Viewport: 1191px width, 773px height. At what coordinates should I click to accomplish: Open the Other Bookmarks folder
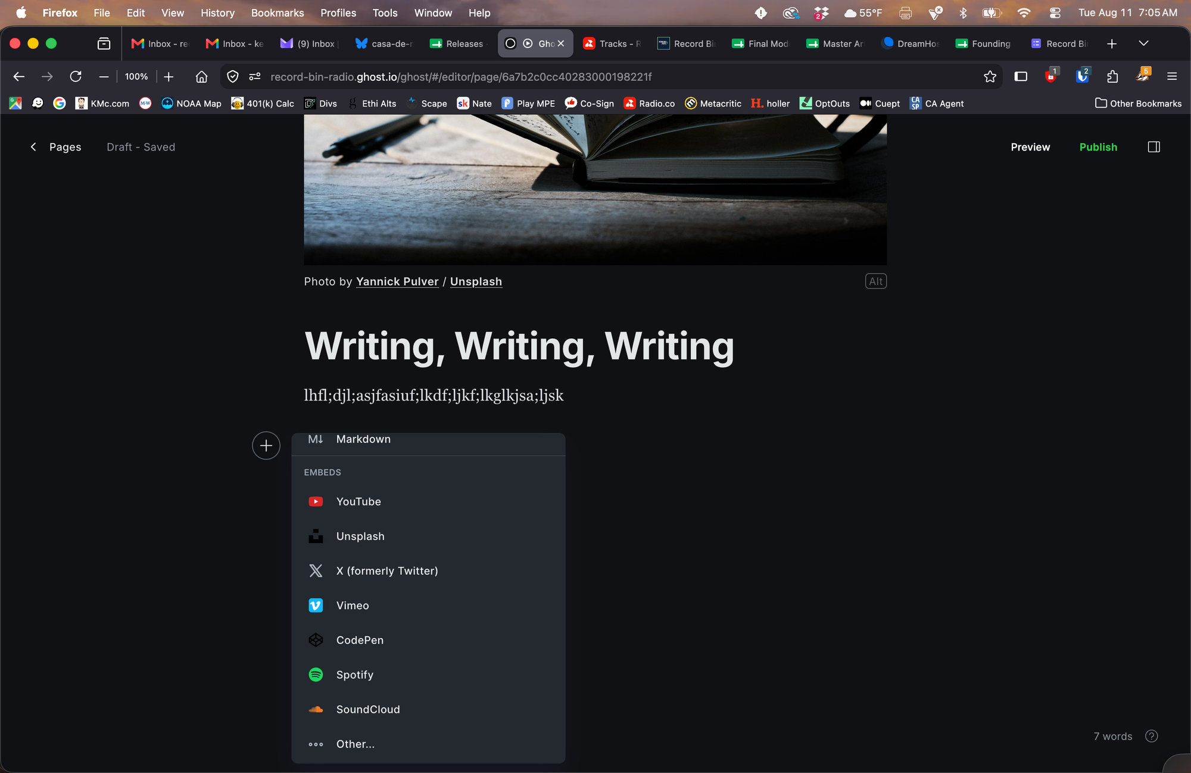[x=1138, y=104]
